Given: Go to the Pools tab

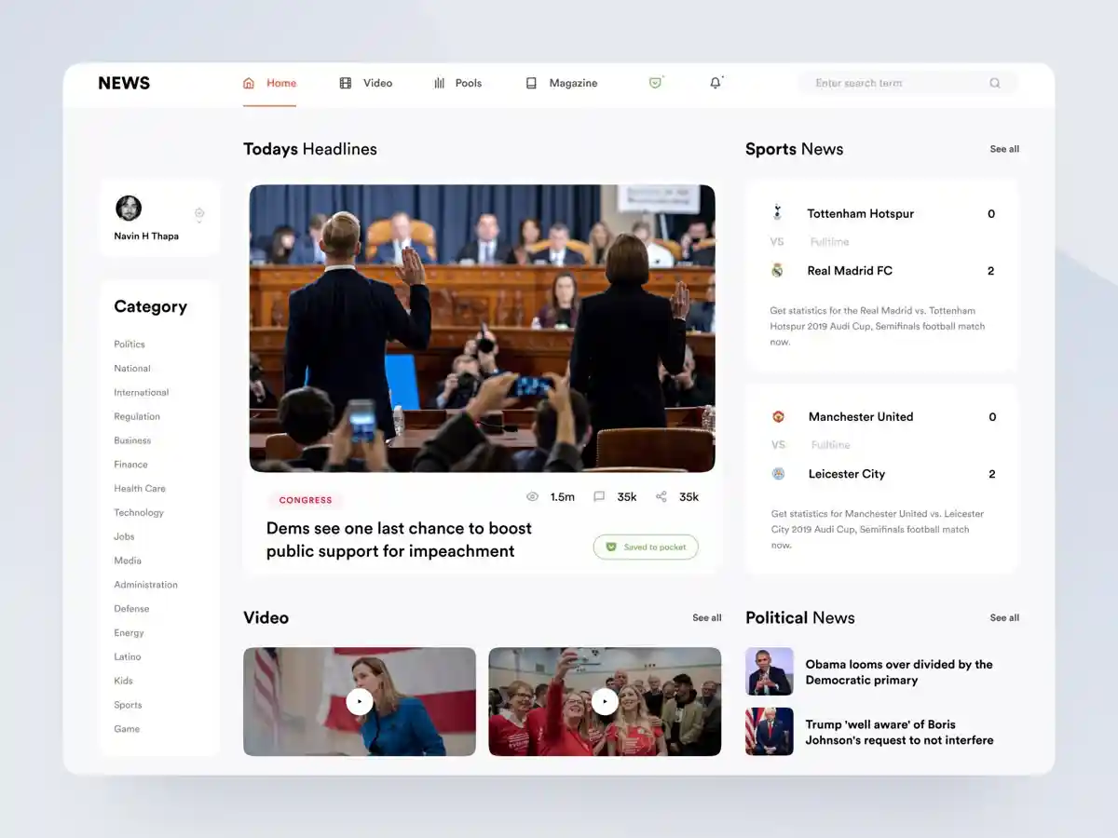Looking at the screenshot, I should click(x=457, y=83).
